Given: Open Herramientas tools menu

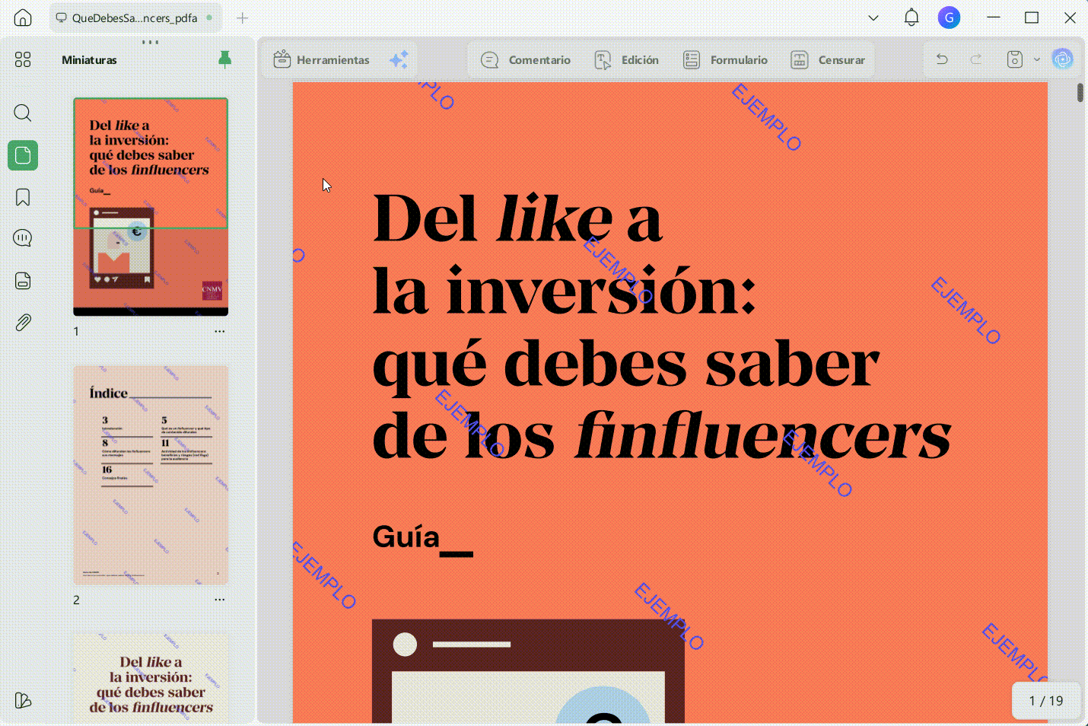Looking at the screenshot, I should pyautogui.click(x=321, y=59).
